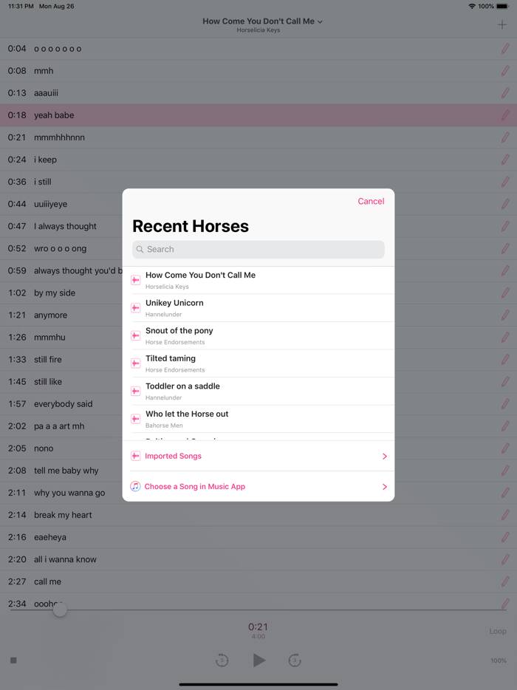Start playback with the play button
The image size is (517, 690).
click(259, 660)
